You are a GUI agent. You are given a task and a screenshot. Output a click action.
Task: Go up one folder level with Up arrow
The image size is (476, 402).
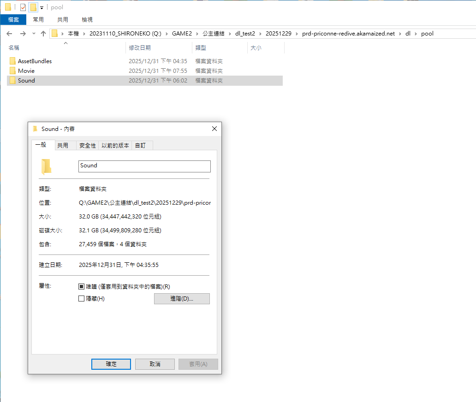click(x=43, y=34)
